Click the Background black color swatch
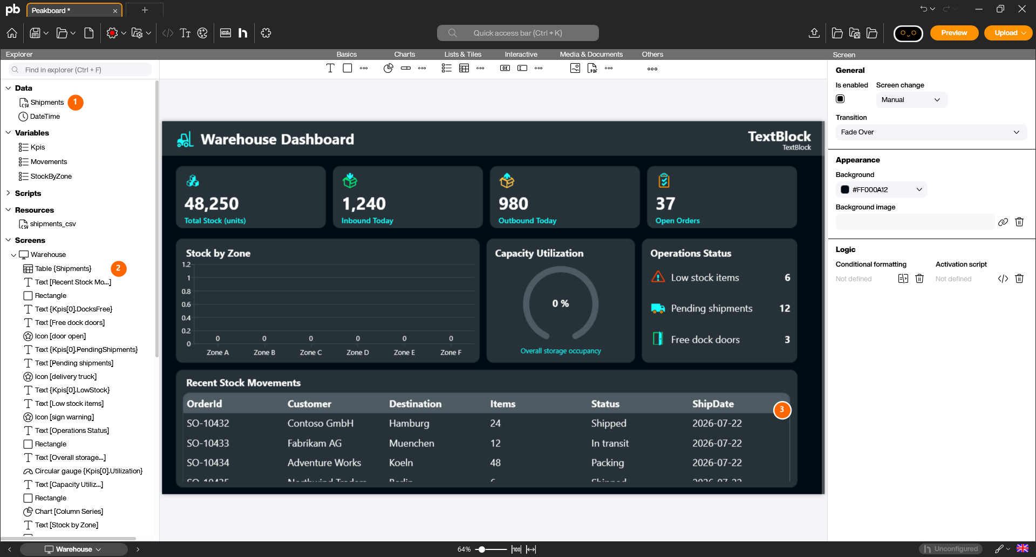This screenshot has height=557, width=1036. [845, 189]
